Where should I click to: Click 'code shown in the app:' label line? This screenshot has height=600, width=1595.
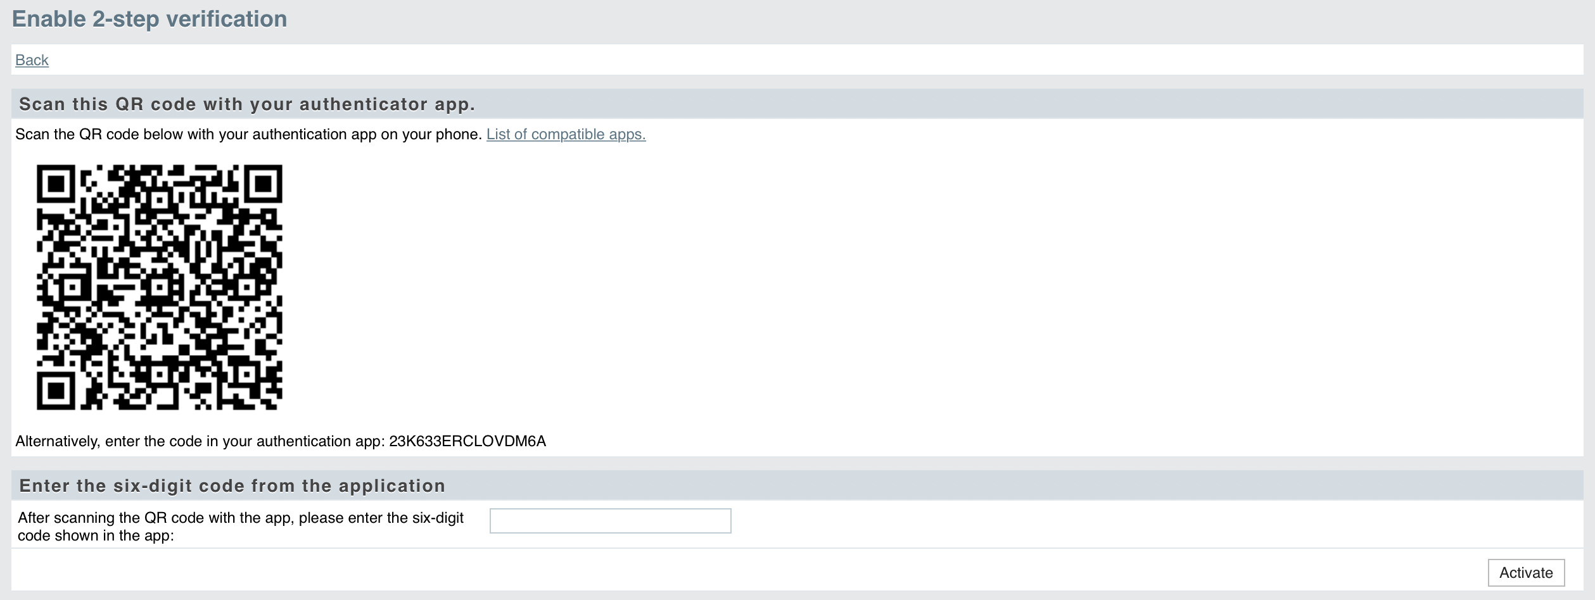click(96, 535)
